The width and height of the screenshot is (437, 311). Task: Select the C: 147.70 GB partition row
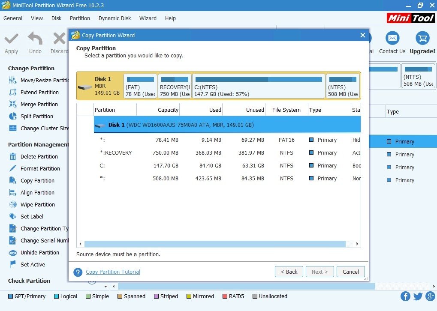(x=227, y=165)
